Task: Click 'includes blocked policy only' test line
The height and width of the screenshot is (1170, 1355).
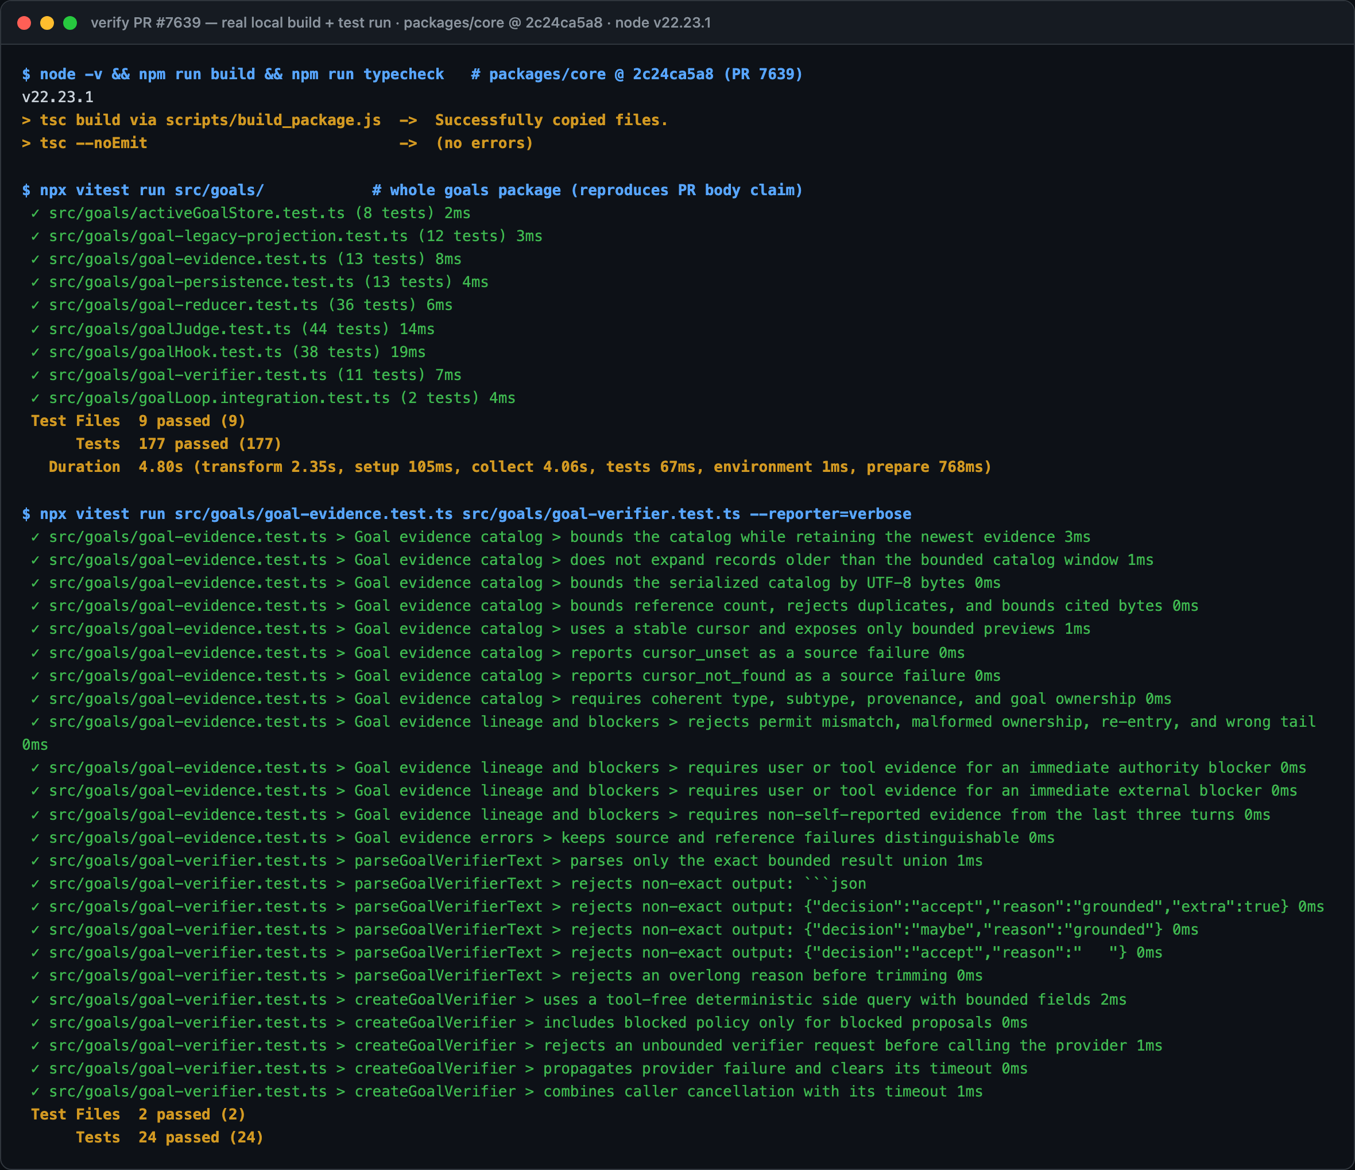Action: point(529,1021)
